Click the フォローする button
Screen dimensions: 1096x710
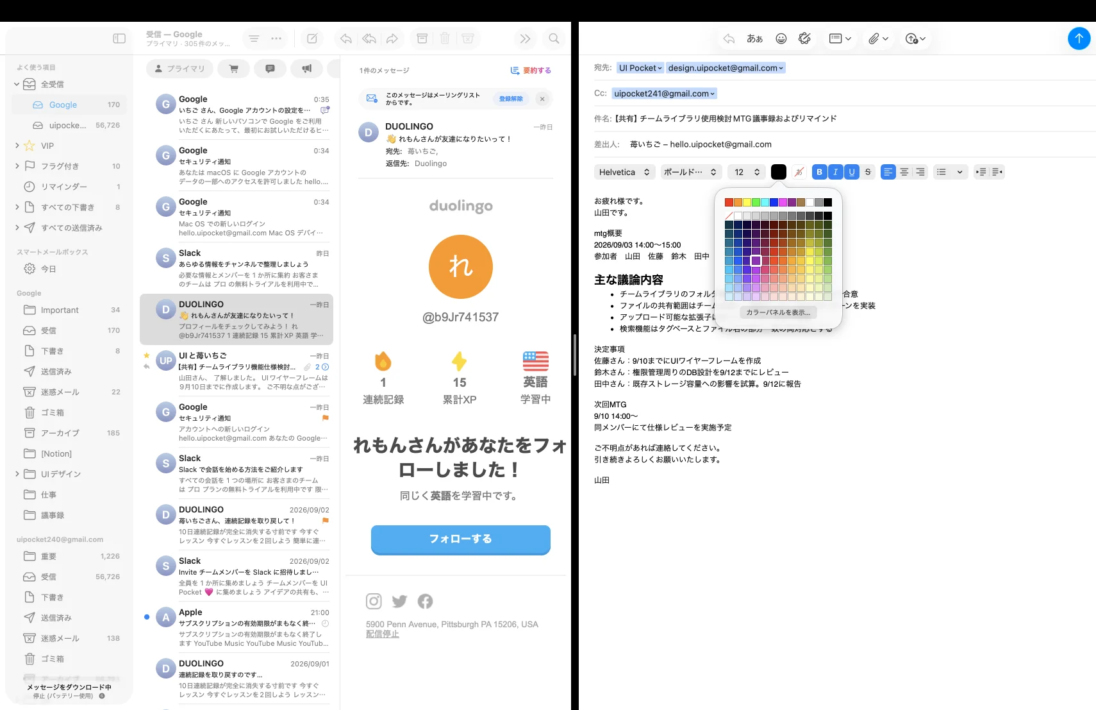click(460, 539)
